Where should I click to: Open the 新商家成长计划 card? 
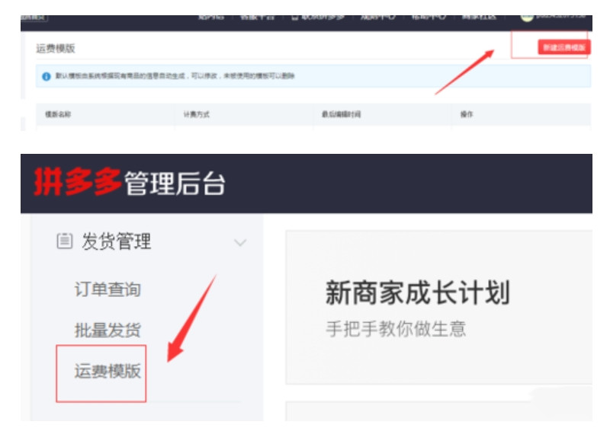click(x=439, y=307)
